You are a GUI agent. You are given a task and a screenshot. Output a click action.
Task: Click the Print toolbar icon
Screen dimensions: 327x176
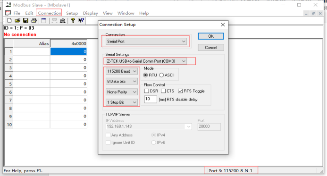point(34,20)
